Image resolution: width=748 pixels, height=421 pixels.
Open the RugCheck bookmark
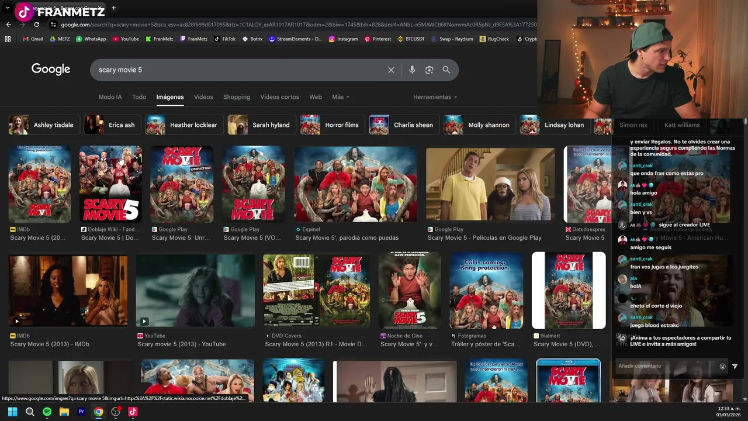[x=494, y=39]
